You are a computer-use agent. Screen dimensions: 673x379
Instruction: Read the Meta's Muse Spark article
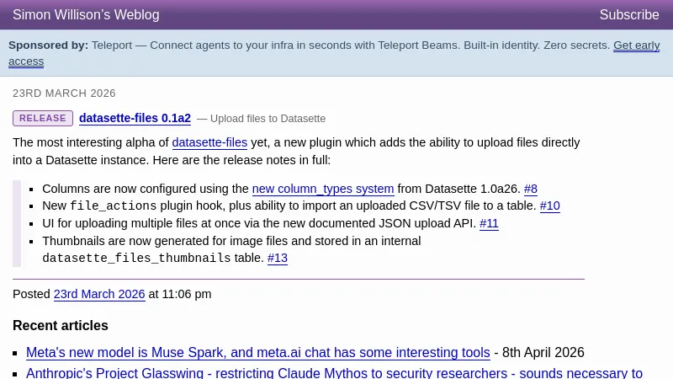point(257,353)
